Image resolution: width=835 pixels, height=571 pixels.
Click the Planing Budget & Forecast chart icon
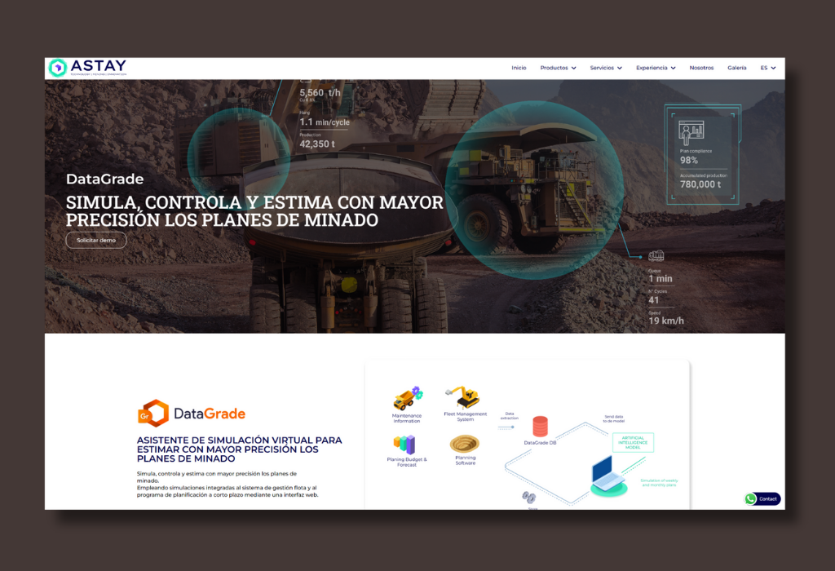coord(404,444)
